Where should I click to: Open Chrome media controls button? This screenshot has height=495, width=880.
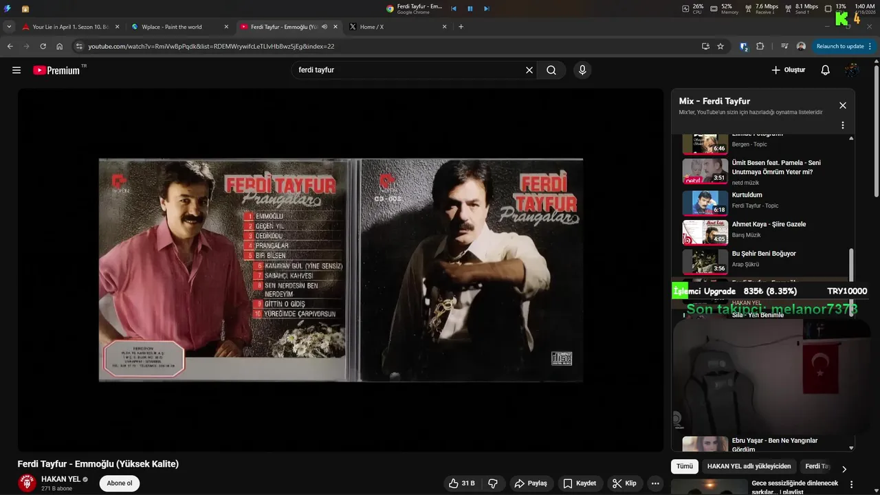784,46
